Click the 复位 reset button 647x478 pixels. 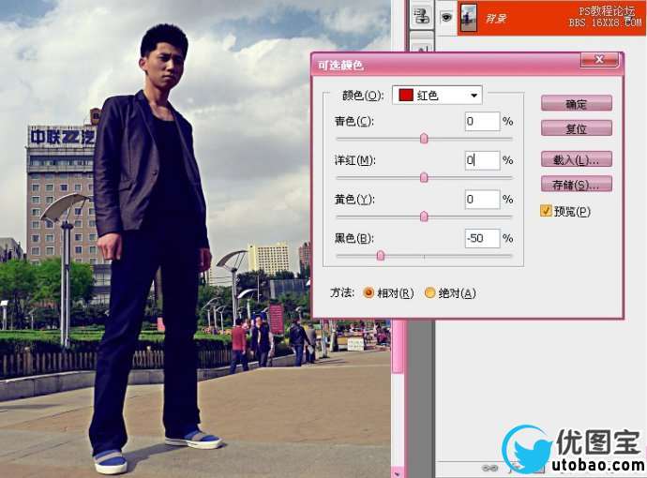point(577,128)
